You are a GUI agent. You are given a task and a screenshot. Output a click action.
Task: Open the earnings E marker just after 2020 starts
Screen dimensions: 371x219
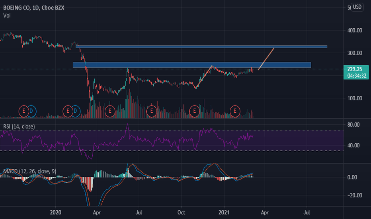coord(68,111)
